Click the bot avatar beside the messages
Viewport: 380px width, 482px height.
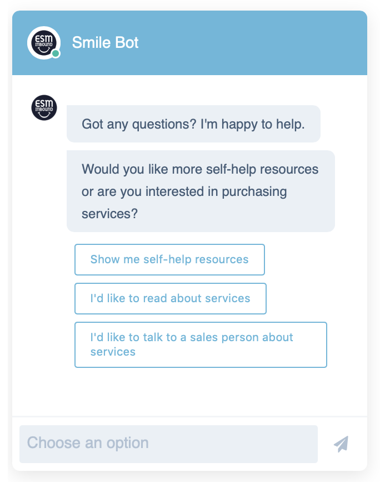click(x=44, y=107)
